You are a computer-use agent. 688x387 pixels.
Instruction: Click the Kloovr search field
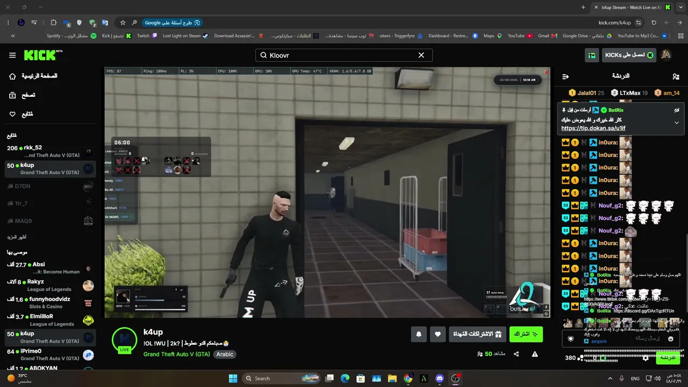coord(344,55)
